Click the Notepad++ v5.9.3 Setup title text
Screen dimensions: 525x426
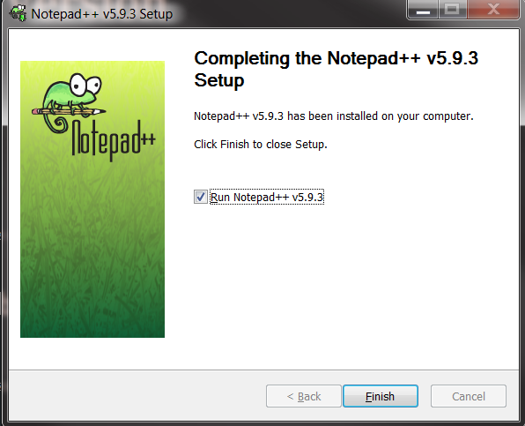(102, 14)
